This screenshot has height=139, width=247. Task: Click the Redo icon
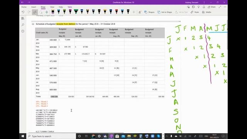point(29,12)
